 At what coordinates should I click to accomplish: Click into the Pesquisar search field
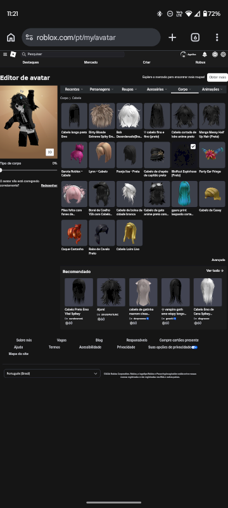tap(72, 54)
